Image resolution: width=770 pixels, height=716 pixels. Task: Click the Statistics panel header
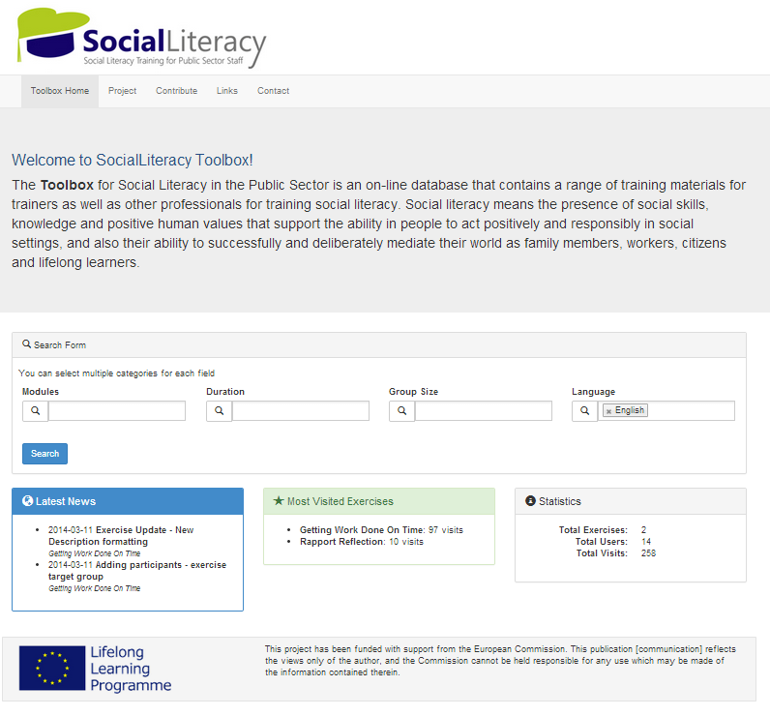(631, 501)
